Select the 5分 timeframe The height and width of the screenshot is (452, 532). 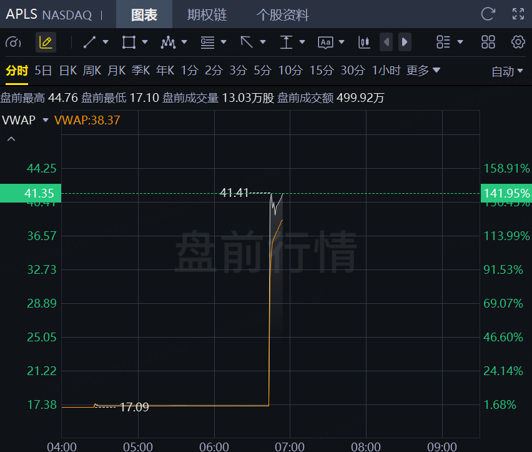(263, 71)
